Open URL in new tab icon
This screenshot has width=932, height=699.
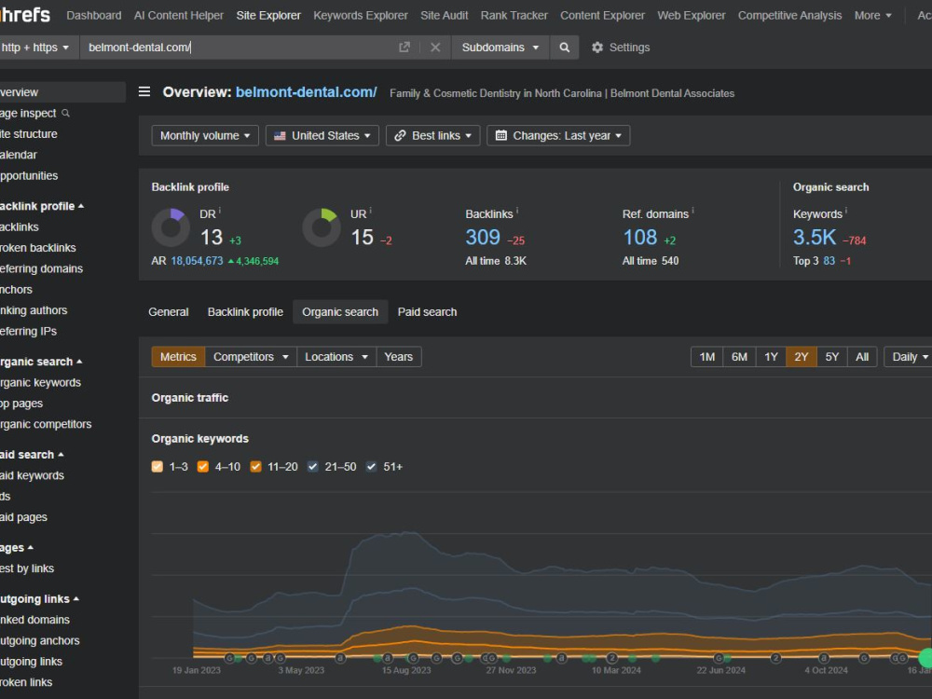point(404,47)
